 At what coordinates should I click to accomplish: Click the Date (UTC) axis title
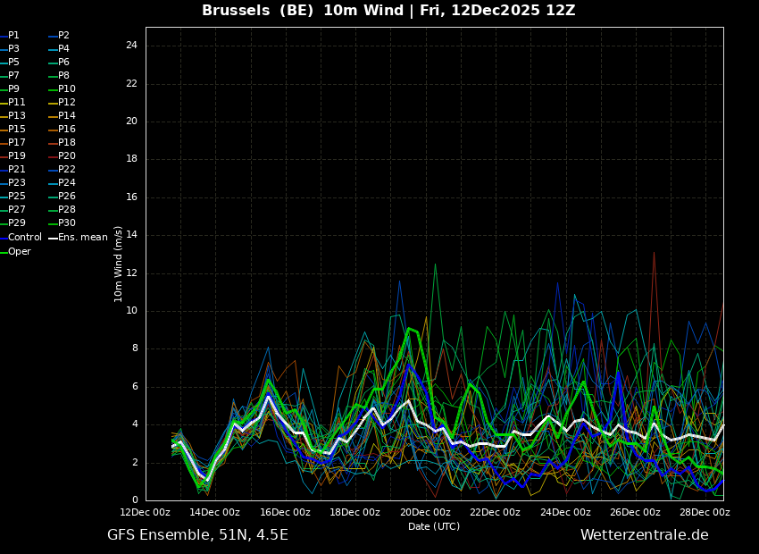point(434,527)
